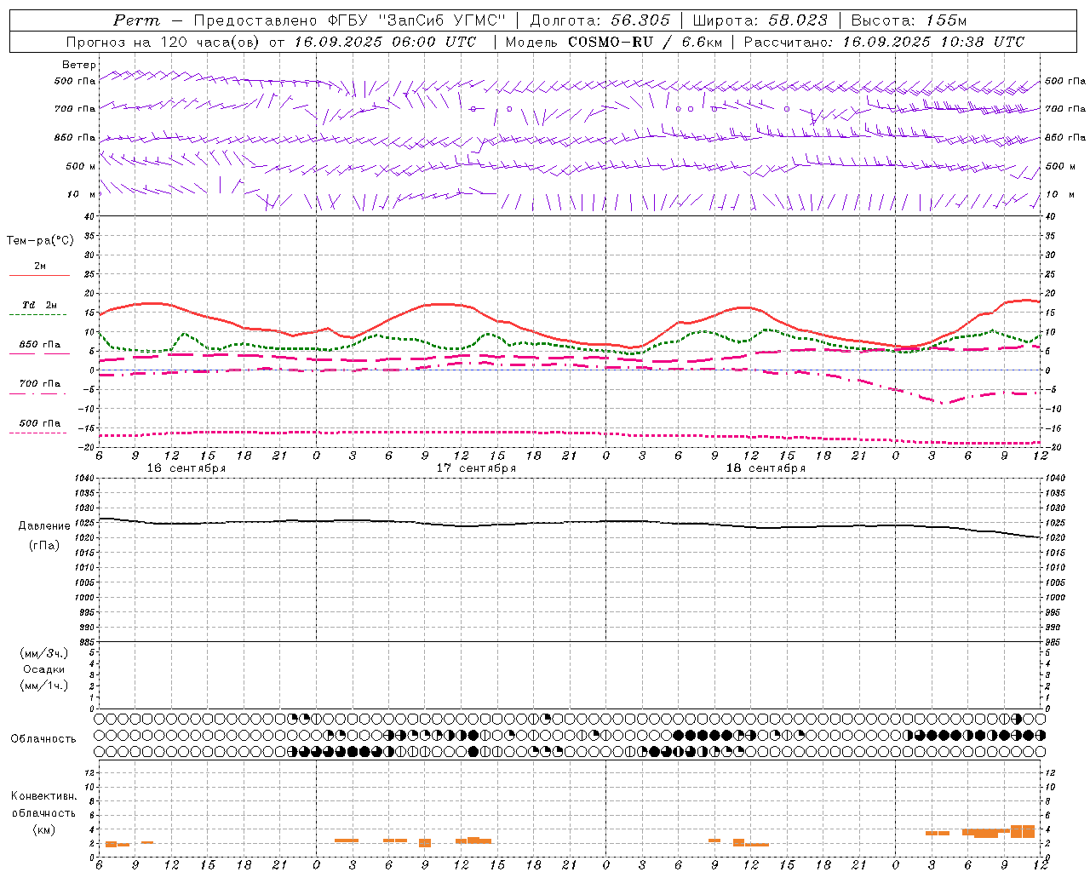The width and height of the screenshot is (1090, 872).
Task: Click the 'Td 2м' dew point legend entry
Action: coord(39,305)
